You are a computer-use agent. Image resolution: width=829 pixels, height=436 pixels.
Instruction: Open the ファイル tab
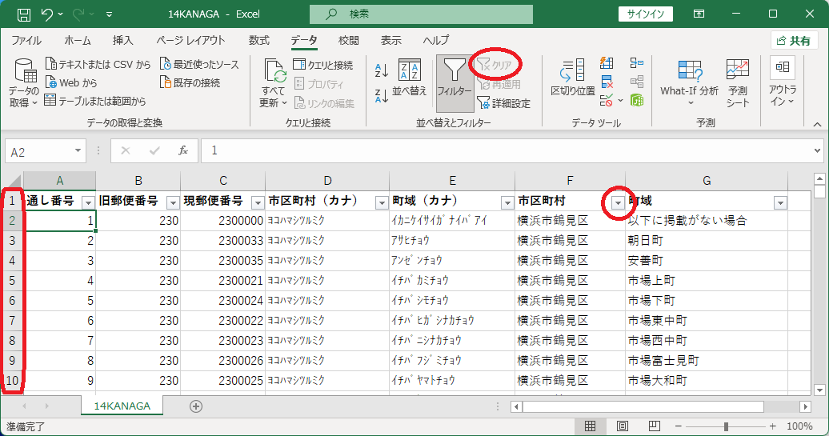click(x=26, y=40)
